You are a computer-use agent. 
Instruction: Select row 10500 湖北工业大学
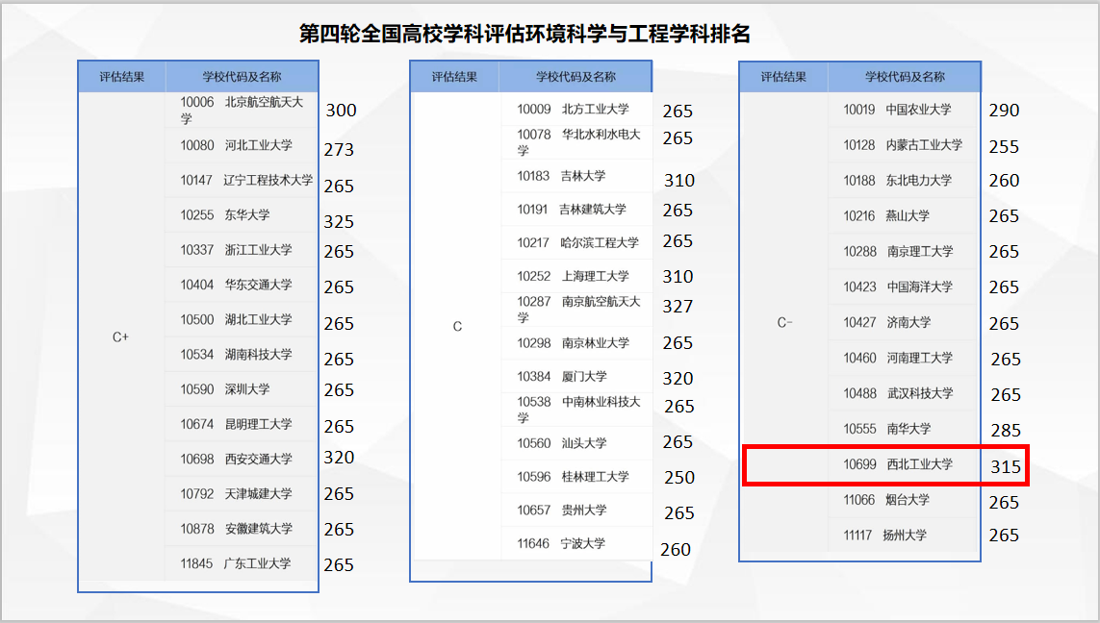(x=242, y=319)
